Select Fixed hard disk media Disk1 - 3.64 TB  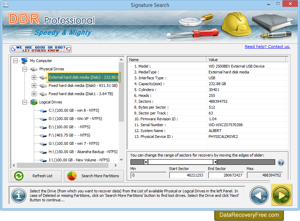point(81,94)
